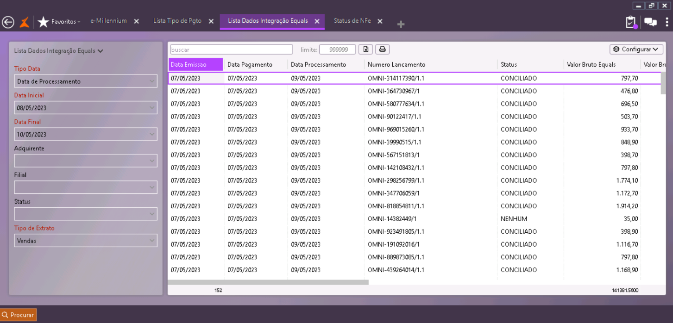
Task: Open the orange application logo menu
Action: pyautogui.click(x=25, y=22)
